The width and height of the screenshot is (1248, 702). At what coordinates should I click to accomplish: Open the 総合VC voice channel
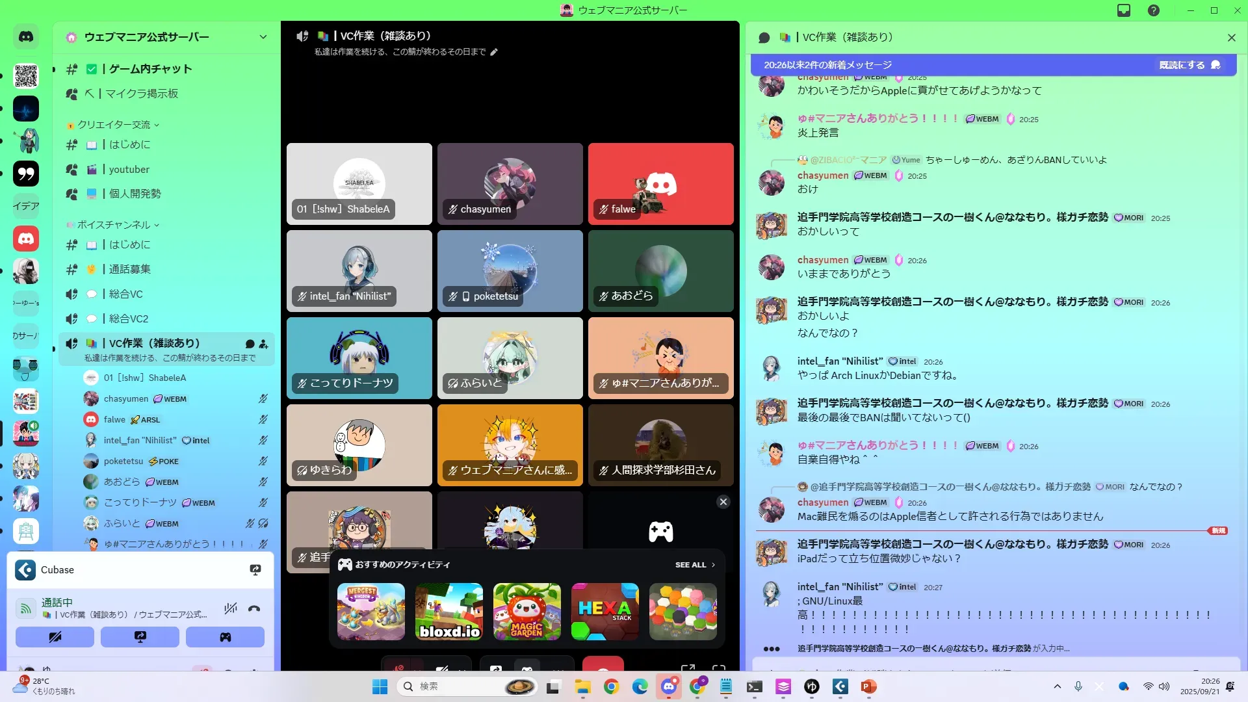[125, 294]
